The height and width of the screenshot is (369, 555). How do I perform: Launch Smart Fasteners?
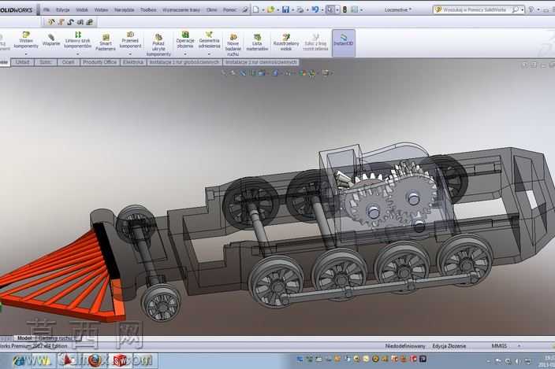[x=106, y=42]
